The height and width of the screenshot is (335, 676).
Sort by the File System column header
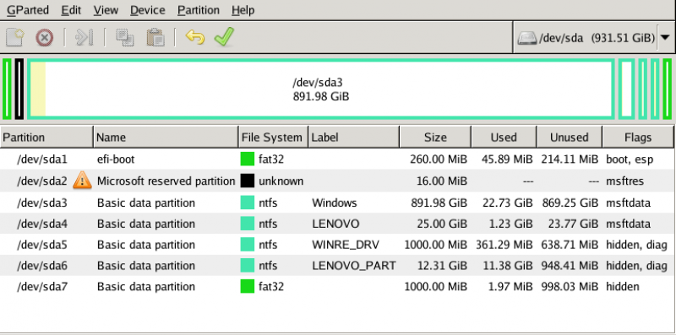click(x=273, y=138)
